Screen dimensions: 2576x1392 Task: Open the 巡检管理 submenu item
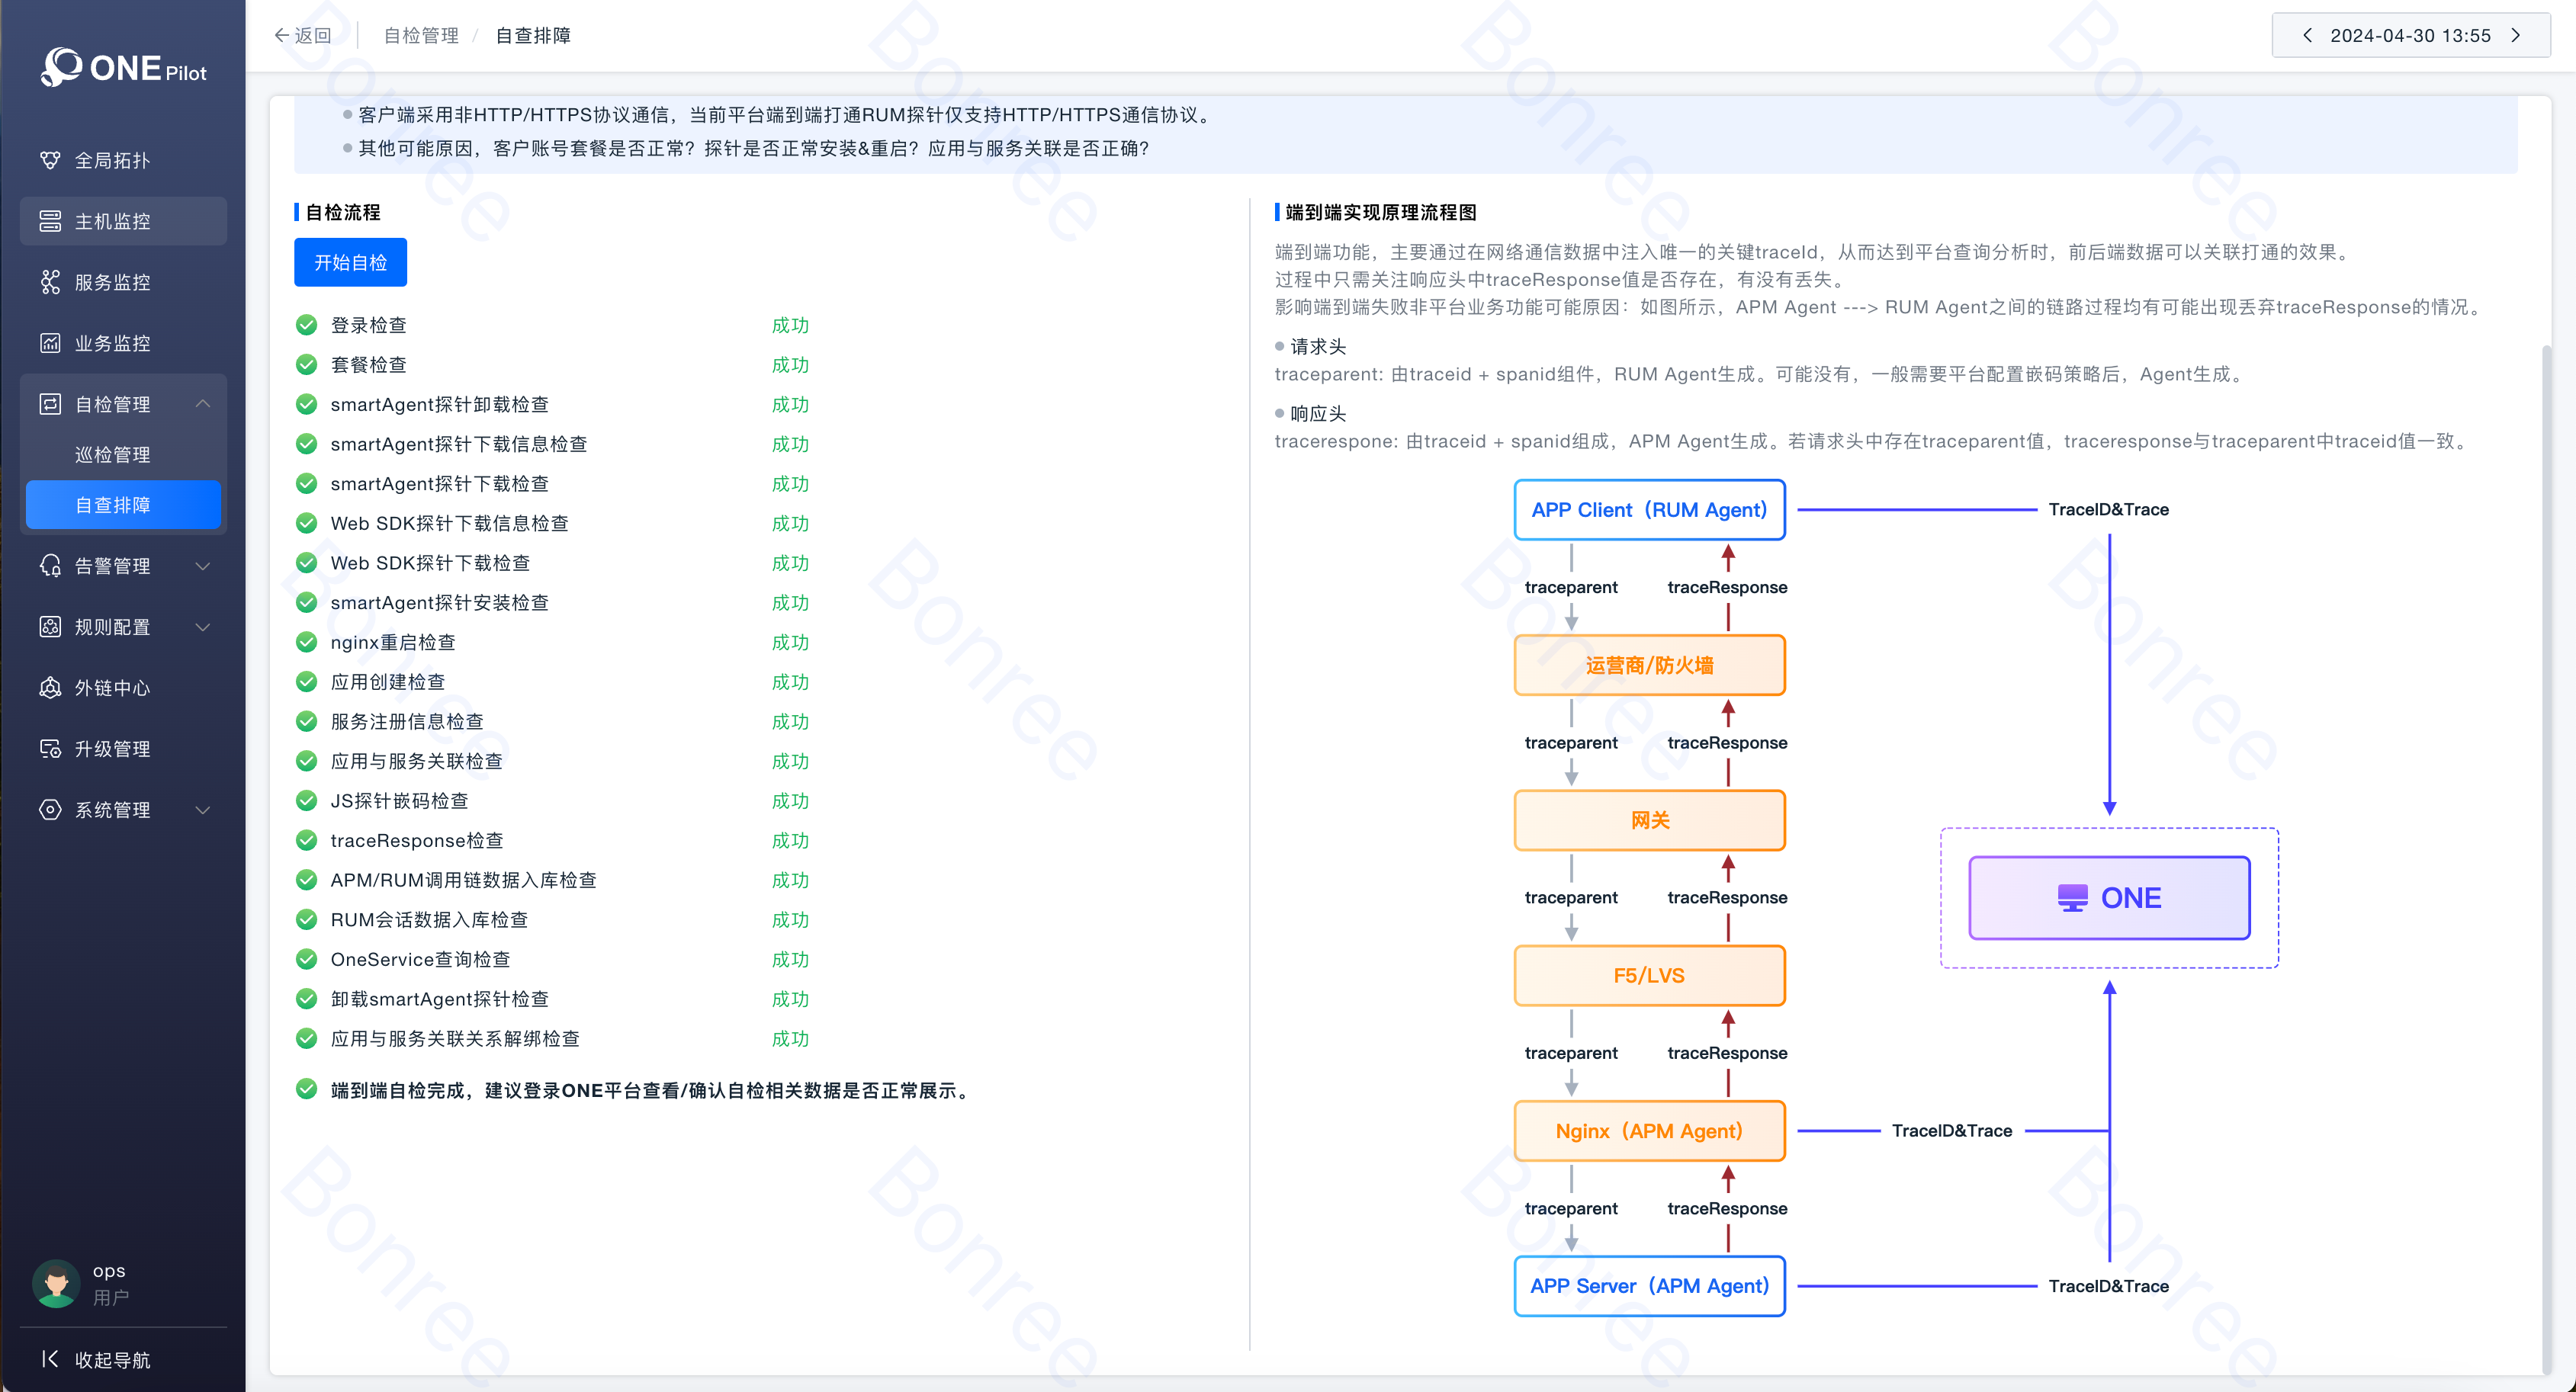pos(113,454)
